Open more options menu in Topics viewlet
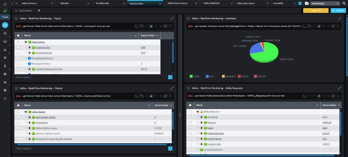 click(x=170, y=26)
